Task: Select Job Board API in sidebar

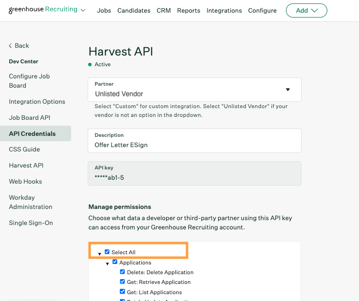Action: [x=30, y=117]
